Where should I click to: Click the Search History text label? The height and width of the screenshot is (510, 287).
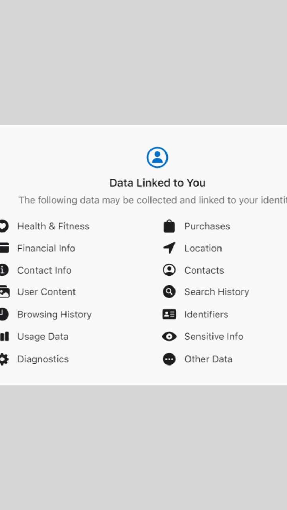click(216, 292)
